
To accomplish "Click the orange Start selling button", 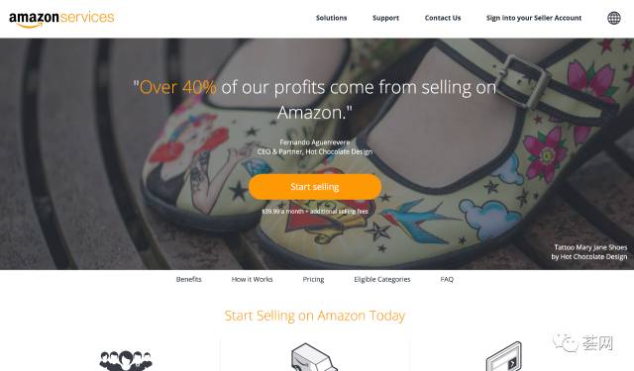I will click(x=315, y=187).
